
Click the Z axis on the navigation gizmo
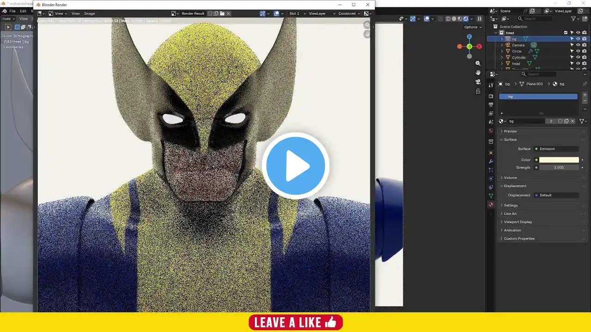pyautogui.click(x=469, y=36)
